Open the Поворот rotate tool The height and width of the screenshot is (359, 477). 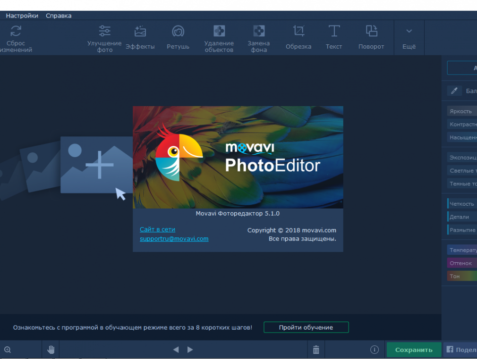pos(371,38)
